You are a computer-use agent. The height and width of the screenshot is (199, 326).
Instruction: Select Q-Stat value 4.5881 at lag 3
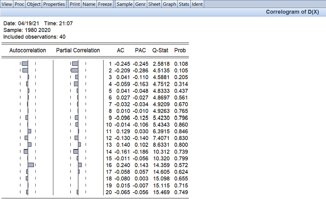[x=161, y=77]
